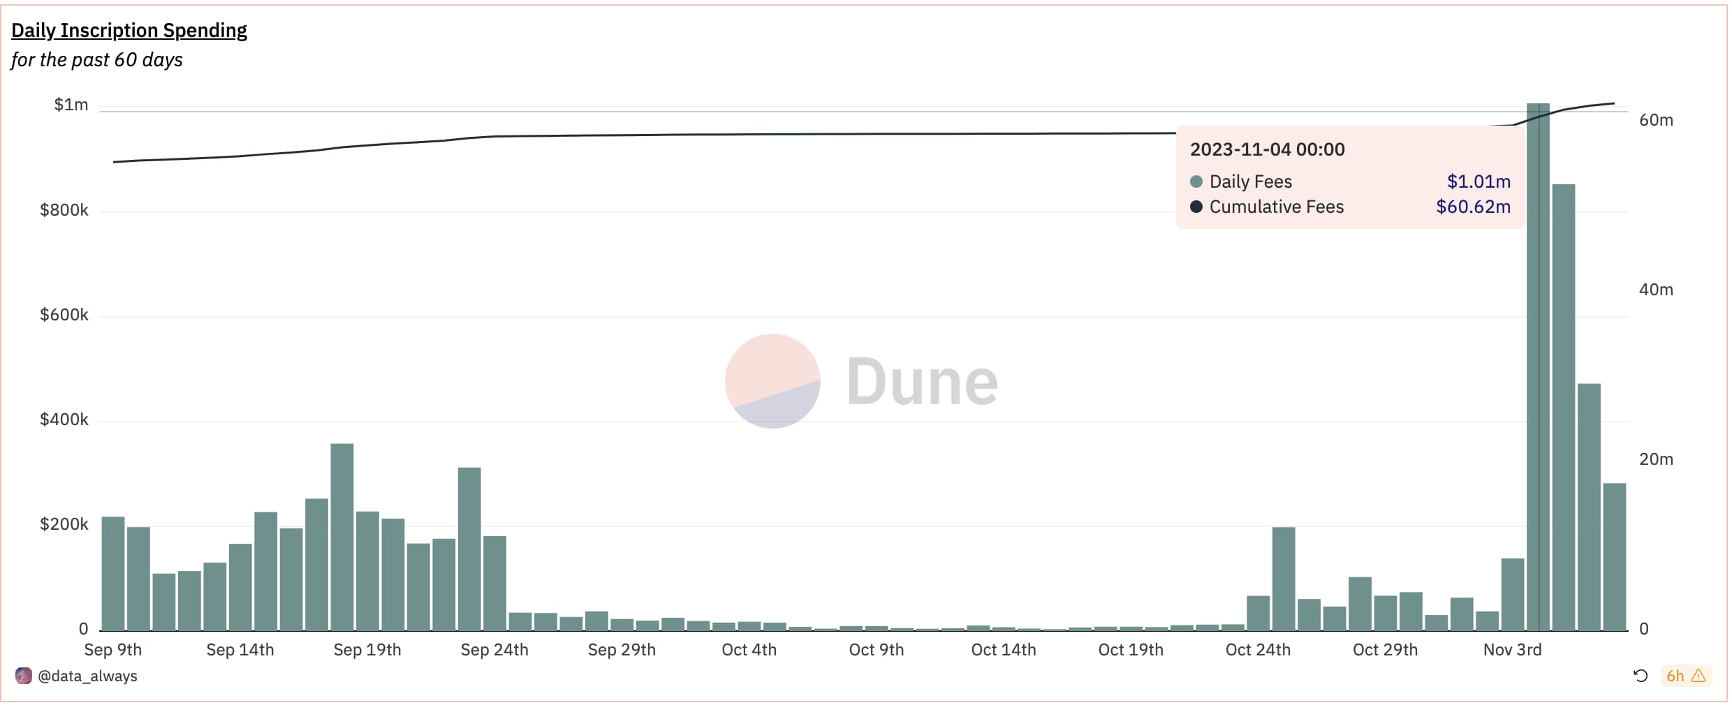The height and width of the screenshot is (705, 1732).
Task: Click the orange warning triangle icon
Action: [1699, 676]
